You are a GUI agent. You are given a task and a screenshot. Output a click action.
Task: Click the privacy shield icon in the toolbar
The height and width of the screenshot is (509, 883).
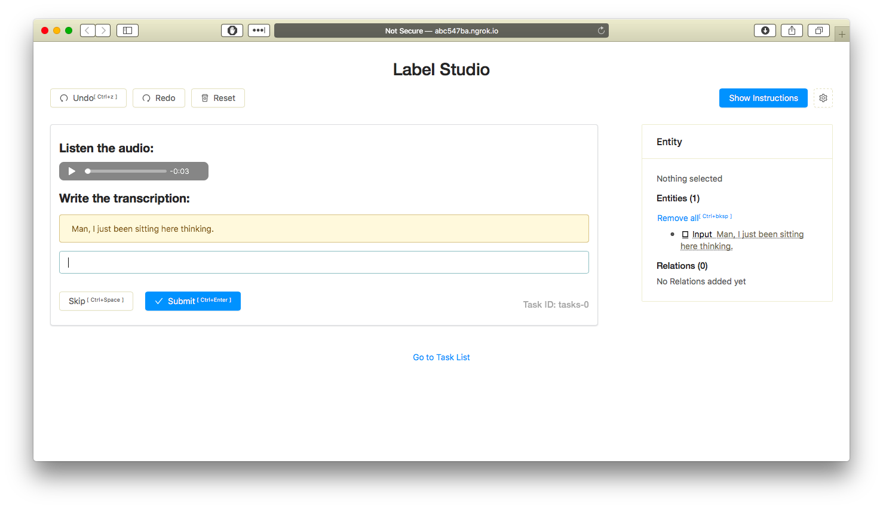pyautogui.click(x=232, y=30)
